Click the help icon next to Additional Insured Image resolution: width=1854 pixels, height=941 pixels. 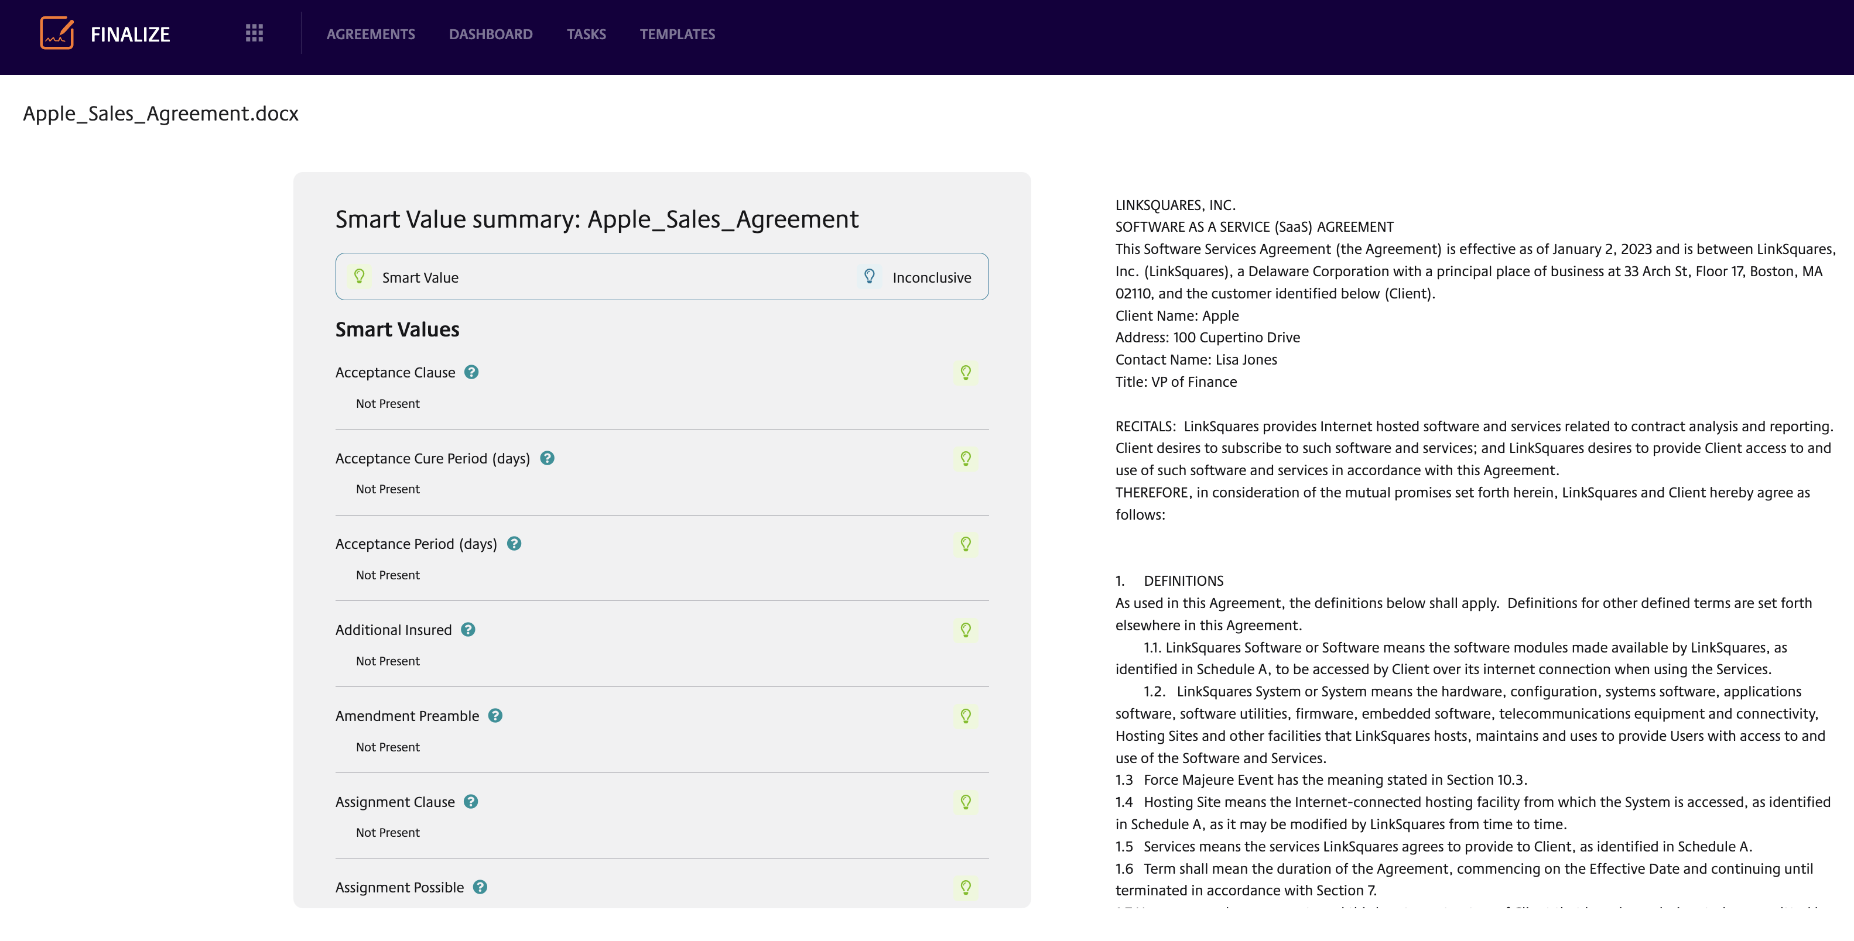tap(468, 630)
